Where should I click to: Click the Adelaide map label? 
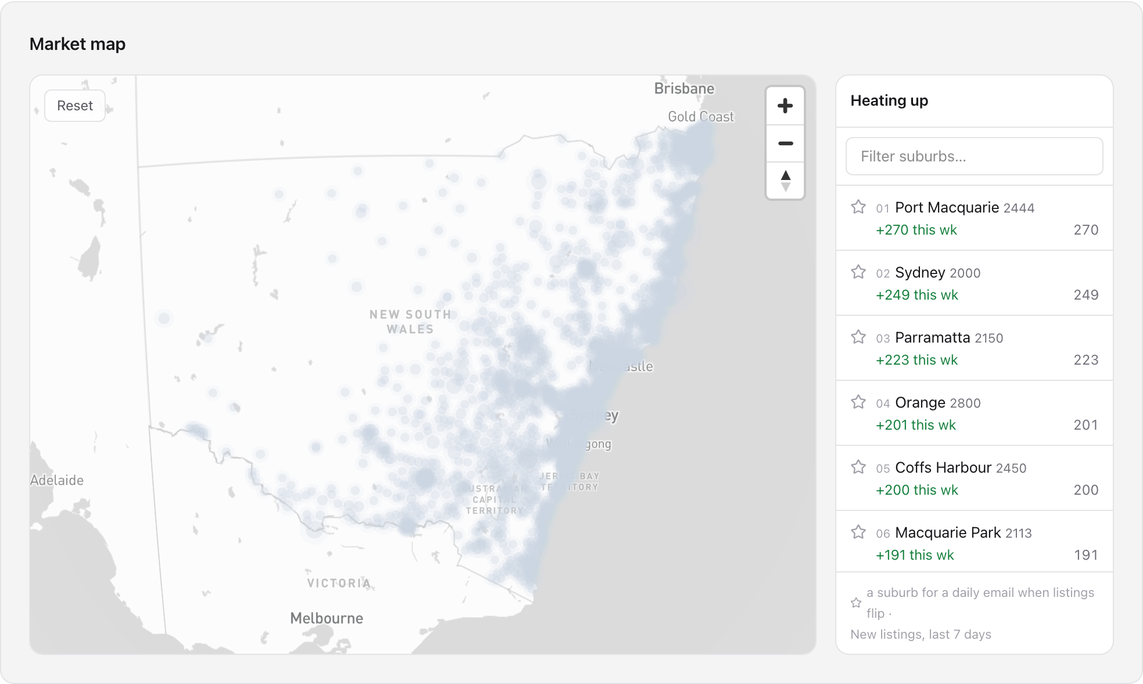[57, 481]
